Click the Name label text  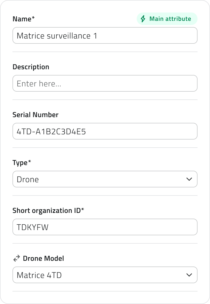click(24, 19)
